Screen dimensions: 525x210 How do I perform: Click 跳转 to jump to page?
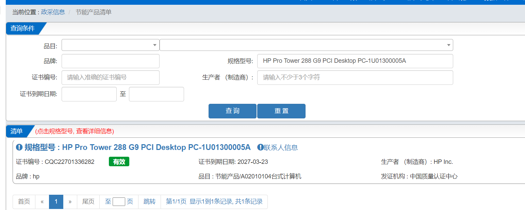click(x=149, y=202)
